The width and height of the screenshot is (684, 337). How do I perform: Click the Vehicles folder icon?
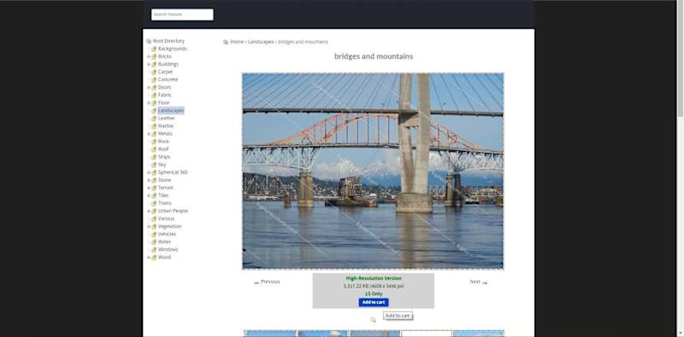coord(154,234)
